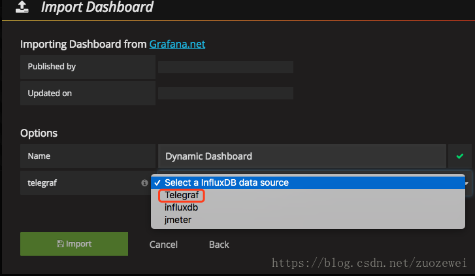Go Back to the previous step
This screenshot has height=276, width=475.
pyautogui.click(x=219, y=245)
